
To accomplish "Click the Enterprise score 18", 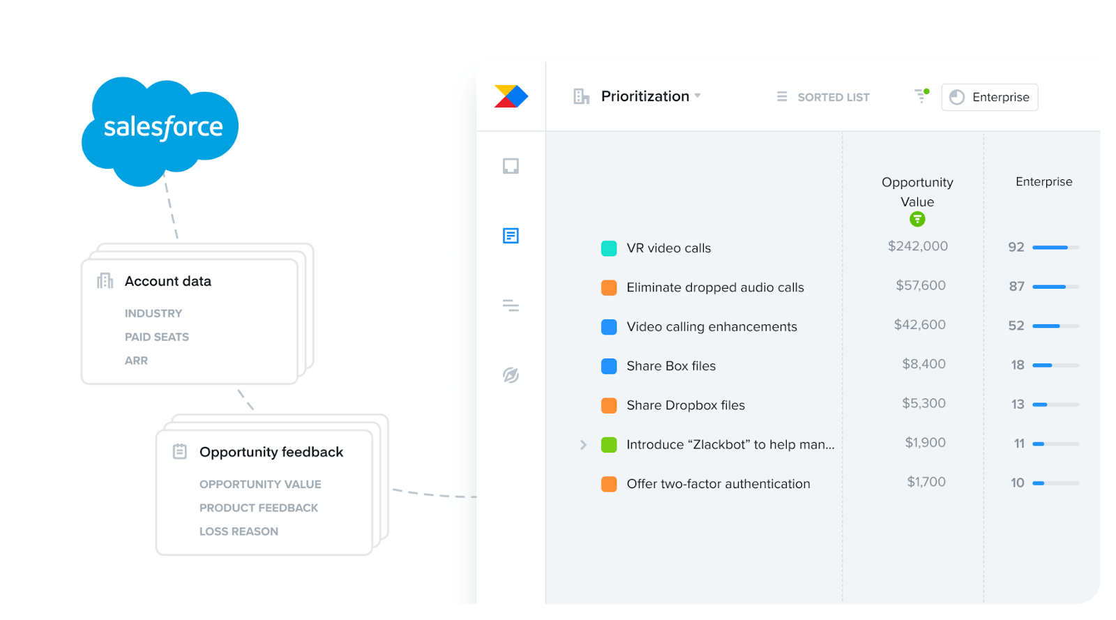I will click(x=1018, y=365).
